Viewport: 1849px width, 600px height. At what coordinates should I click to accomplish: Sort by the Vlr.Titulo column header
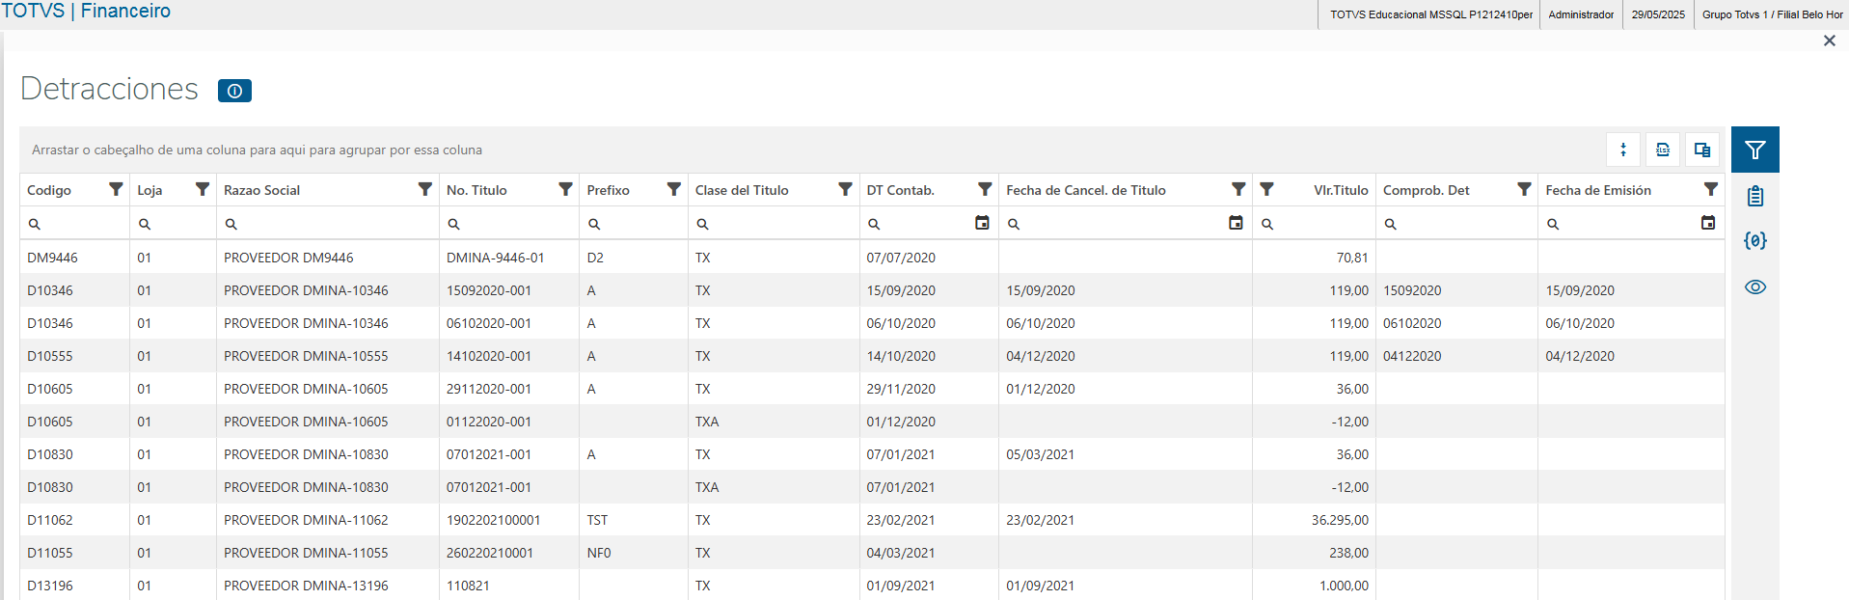pyautogui.click(x=1340, y=190)
